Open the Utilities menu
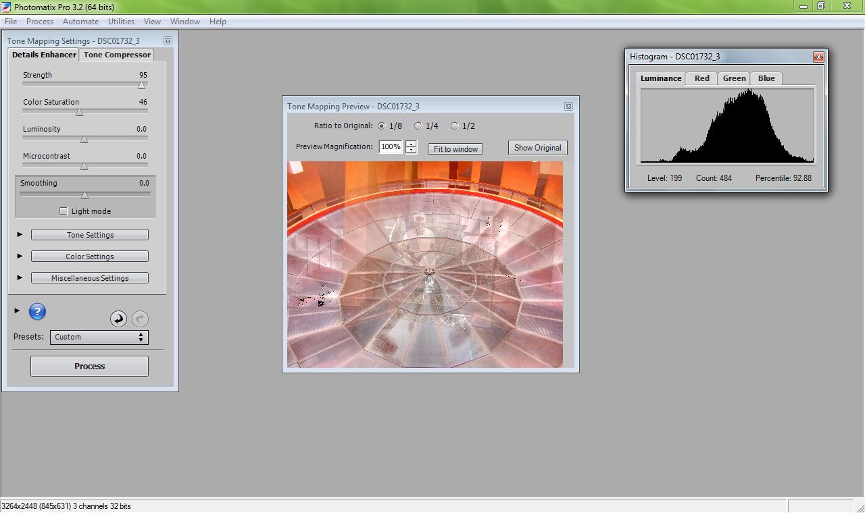Image resolution: width=865 pixels, height=513 pixels. [x=121, y=22]
